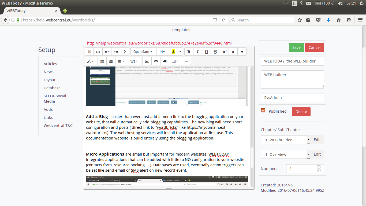Open News in the Setup menu

point(48,72)
